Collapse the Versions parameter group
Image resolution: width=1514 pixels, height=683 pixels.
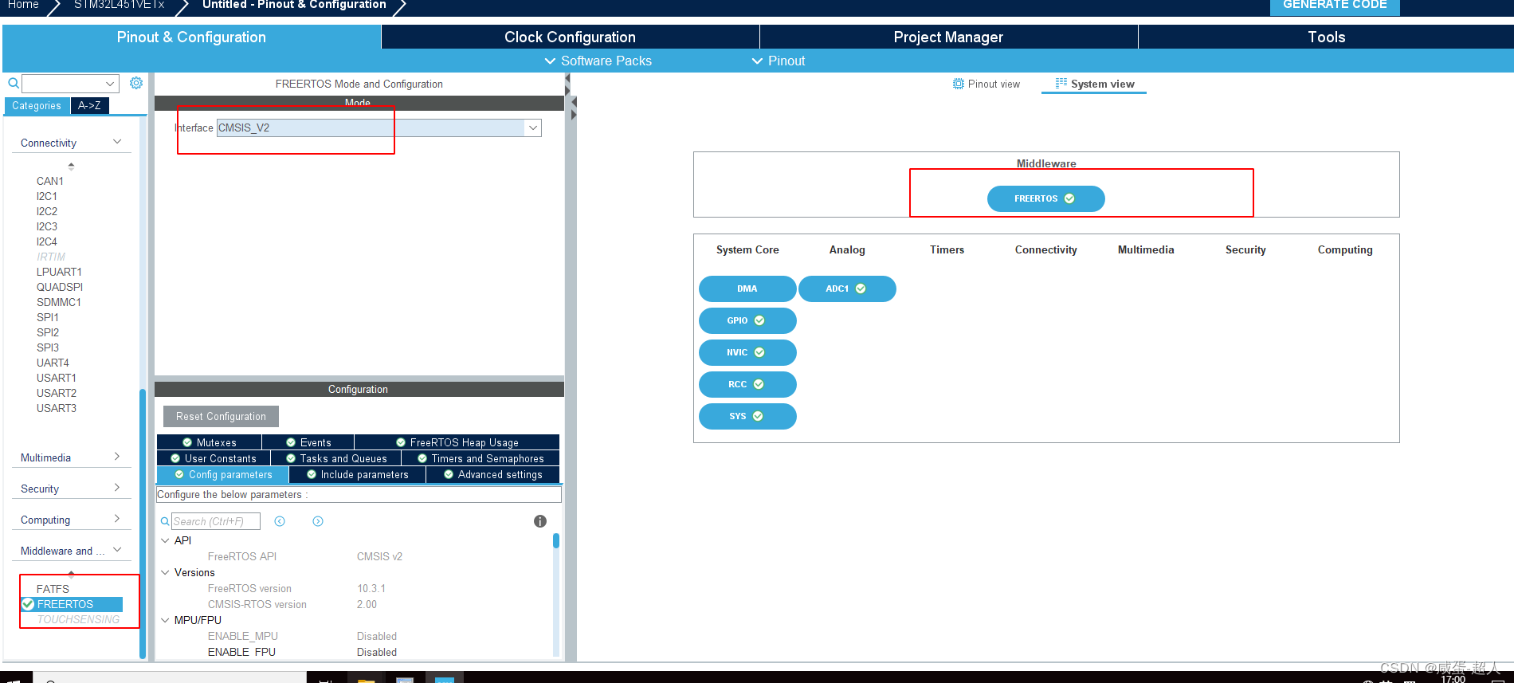point(165,572)
